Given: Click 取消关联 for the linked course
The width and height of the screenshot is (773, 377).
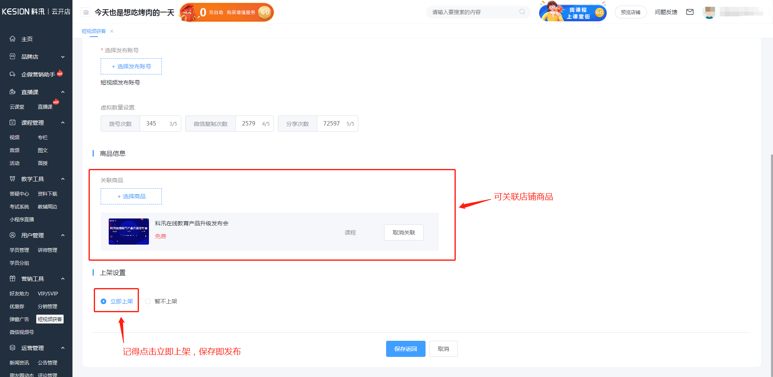Looking at the screenshot, I should click(x=403, y=233).
